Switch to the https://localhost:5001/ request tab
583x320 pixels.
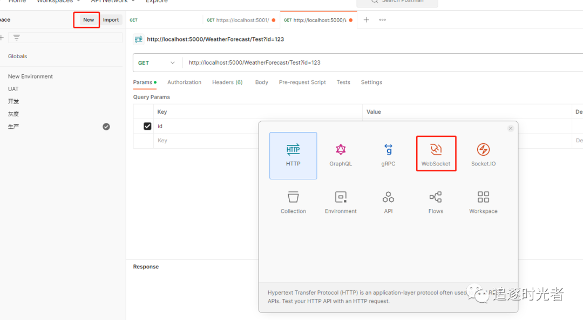(x=241, y=20)
